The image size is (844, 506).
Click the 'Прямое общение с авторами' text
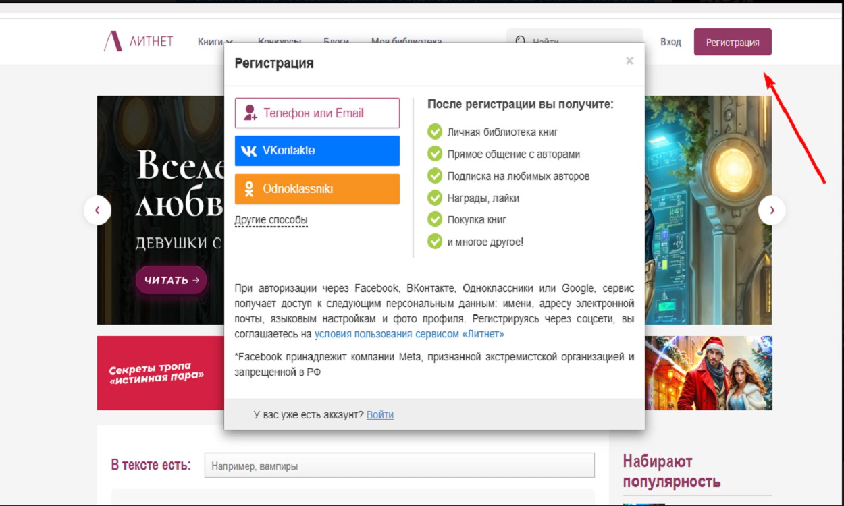pos(514,154)
